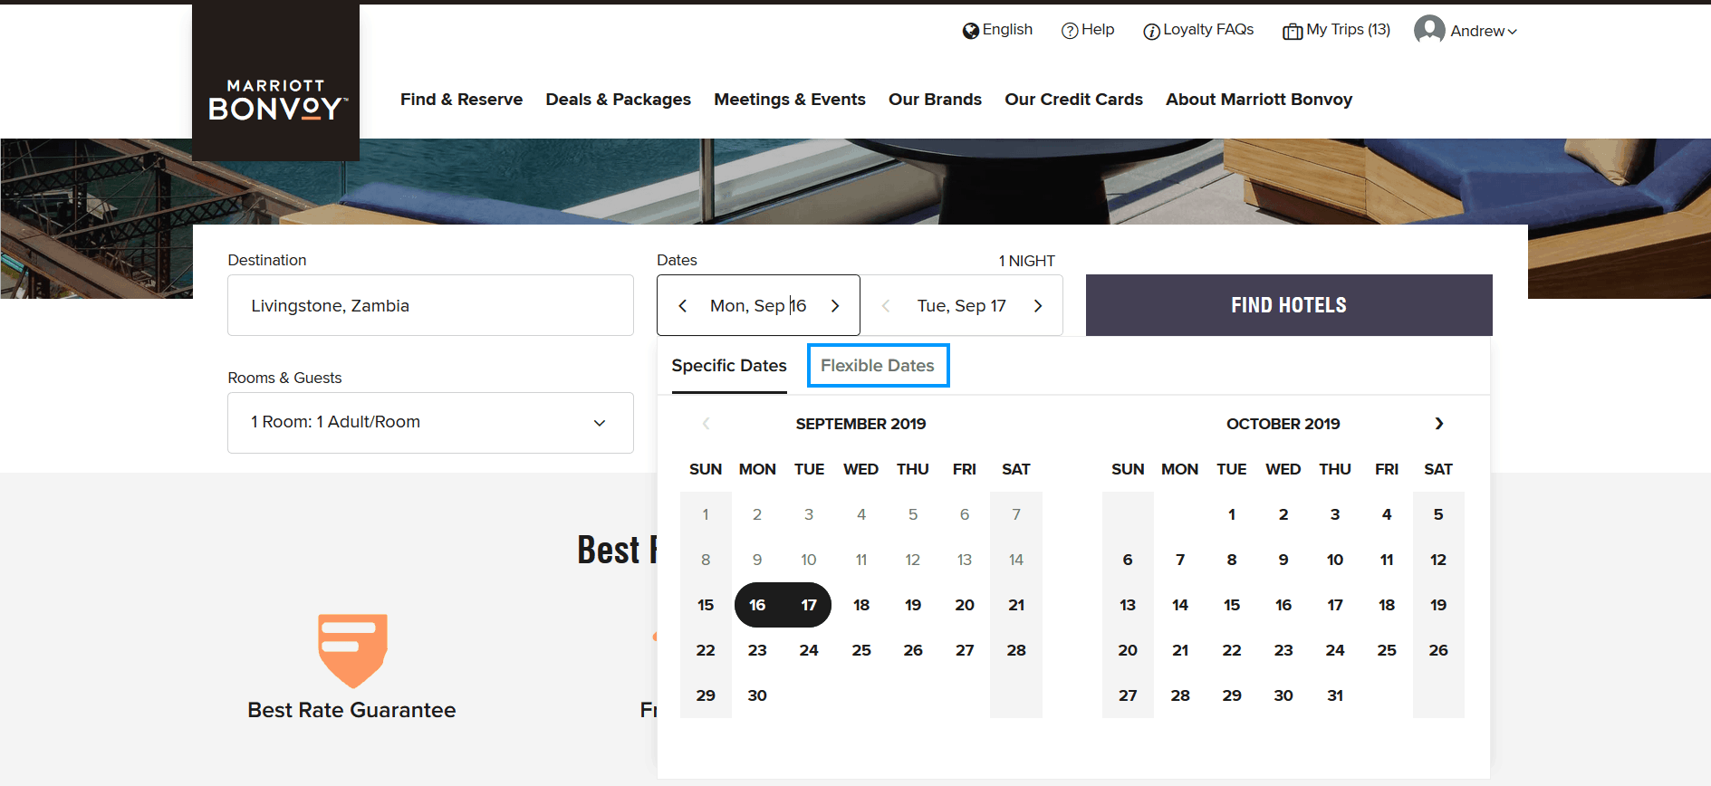1711x786 pixels.
Task: Select September 16 in the calendar
Action: click(x=757, y=605)
